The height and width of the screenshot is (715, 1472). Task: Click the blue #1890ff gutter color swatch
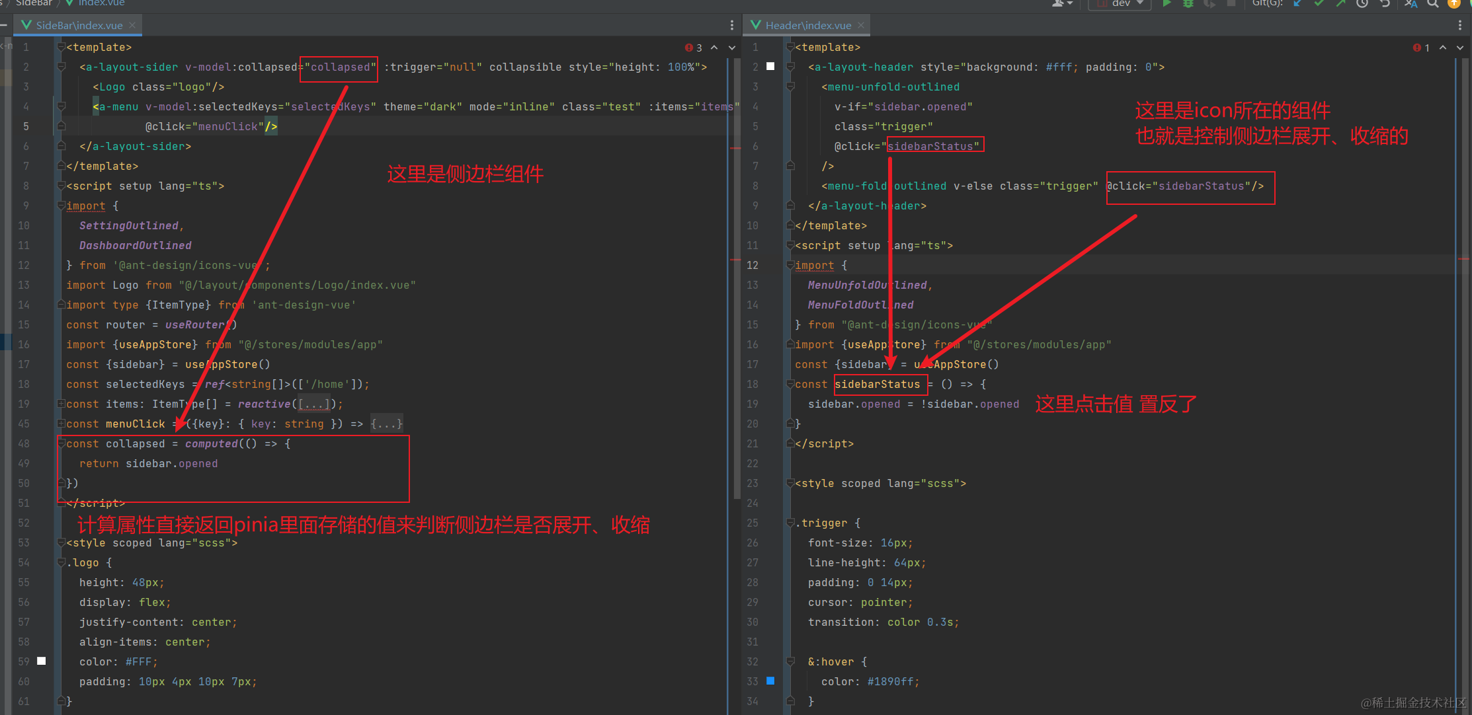(770, 681)
